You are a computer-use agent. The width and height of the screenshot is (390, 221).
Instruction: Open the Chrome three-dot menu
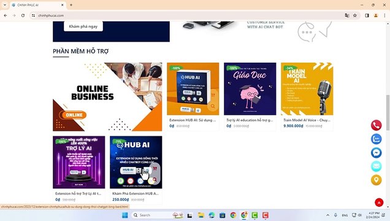click(384, 15)
